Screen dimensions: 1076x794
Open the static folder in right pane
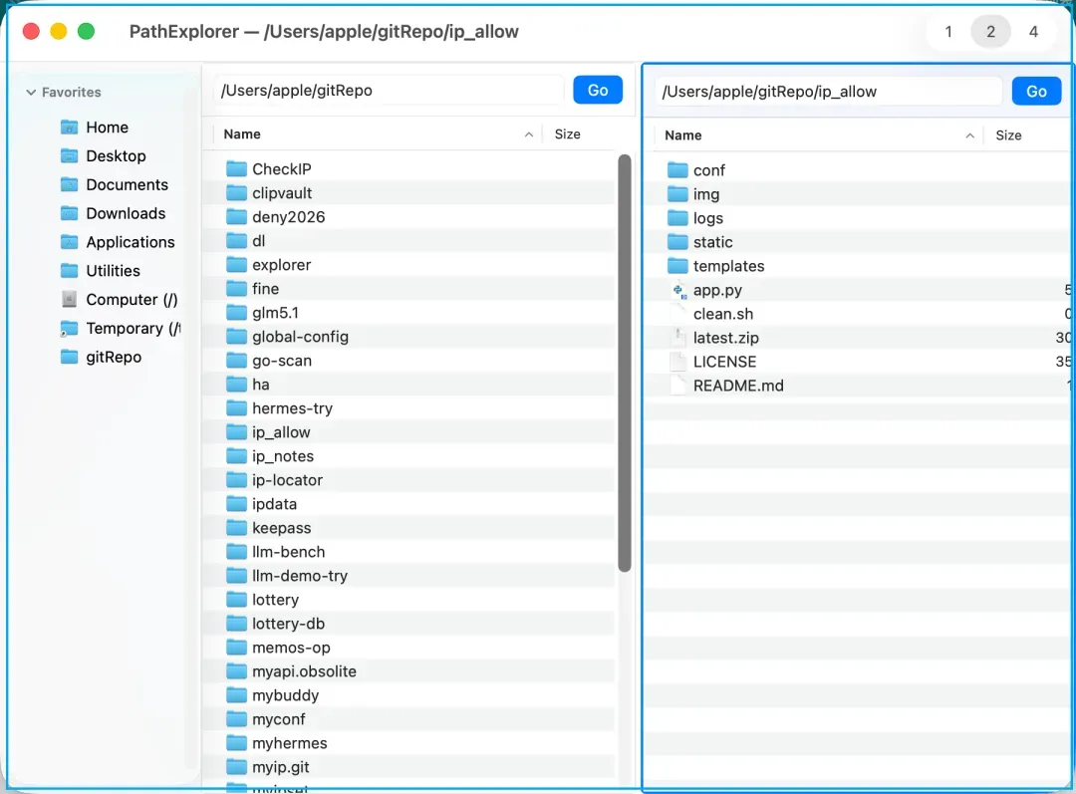coord(858,242)
